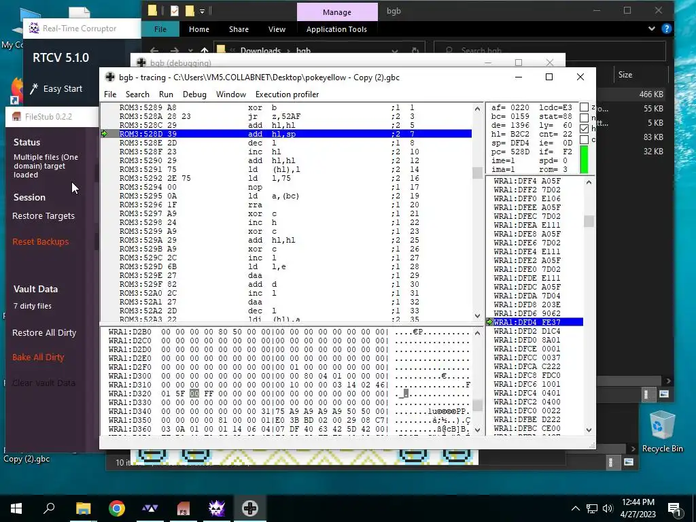Open the FileStub taskbar icon
Image resolution: width=696 pixels, height=522 pixels.
183,508
